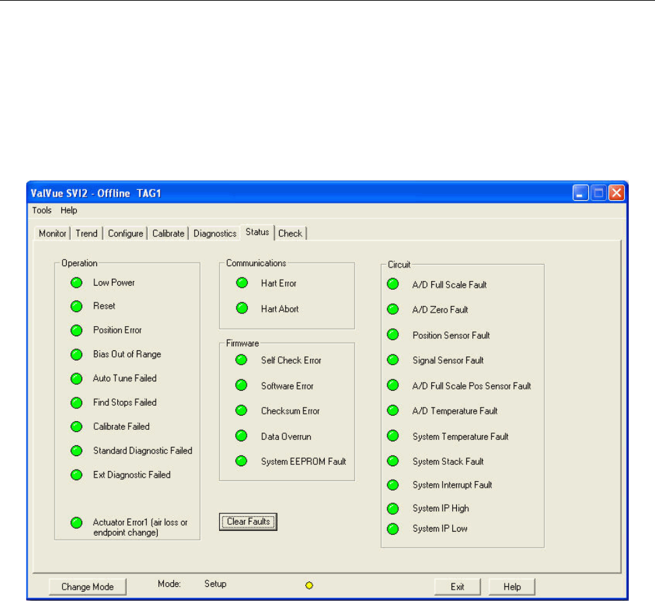The width and height of the screenshot is (655, 601).
Task: Select the Status tab
Action: point(257,232)
